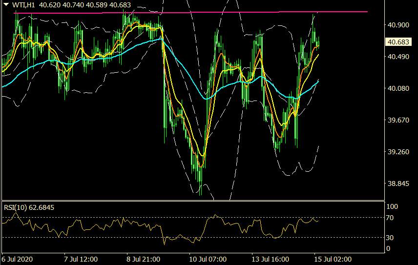Image resolution: width=418 pixels, height=265 pixels.
Task: Click the OHLC values 40.620 40.740 40.589 40.683
Action: point(85,5)
